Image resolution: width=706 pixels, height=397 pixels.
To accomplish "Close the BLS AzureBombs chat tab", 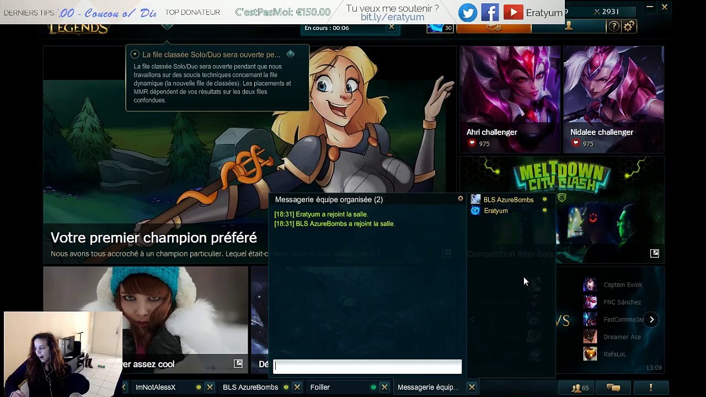I will 297,387.
